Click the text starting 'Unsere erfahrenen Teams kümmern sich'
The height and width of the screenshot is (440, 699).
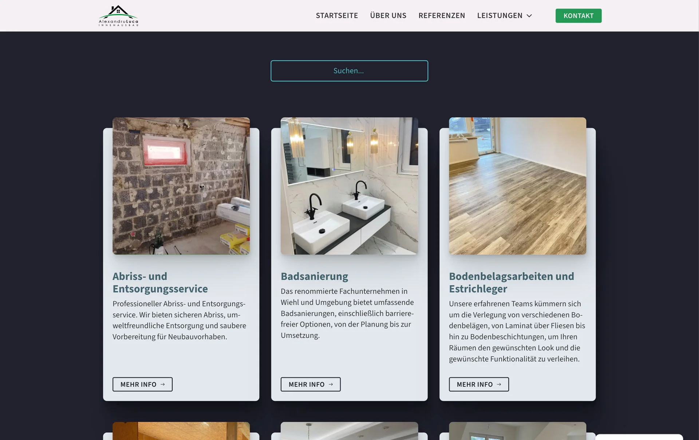[x=517, y=331]
